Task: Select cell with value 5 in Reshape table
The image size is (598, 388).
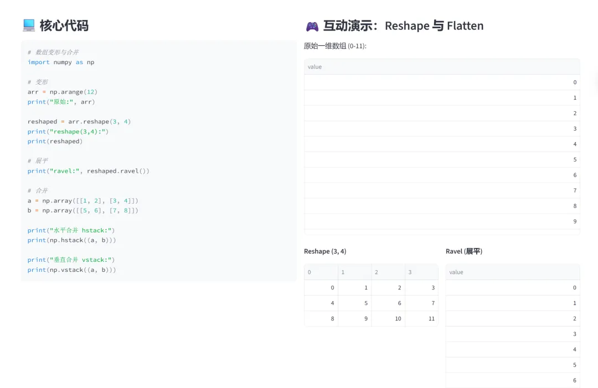Action: [x=354, y=303]
